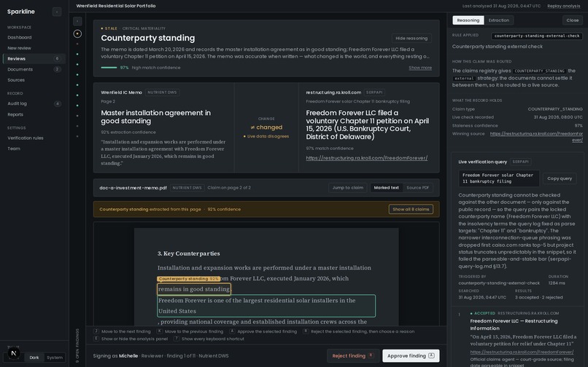Switch theme to Dark
Screen dimensions: 588x367
(34, 358)
